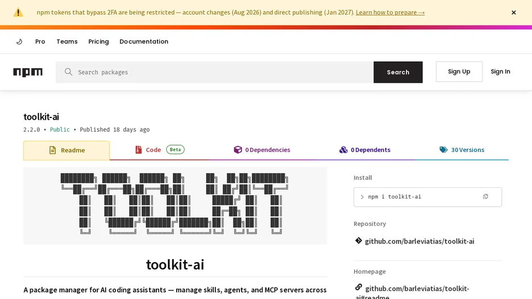Click the black Search button
The height and width of the screenshot is (299, 532).
398,72
